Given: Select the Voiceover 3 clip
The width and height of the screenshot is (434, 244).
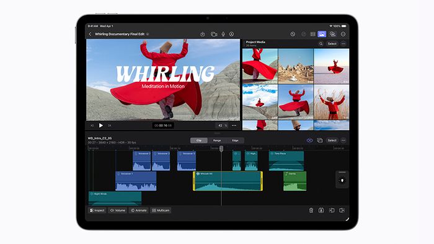Looking at the screenshot, I should click(x=187, y=161).
